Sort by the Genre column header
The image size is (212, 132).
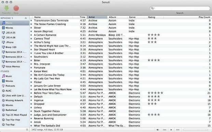[x=137, y=17]
